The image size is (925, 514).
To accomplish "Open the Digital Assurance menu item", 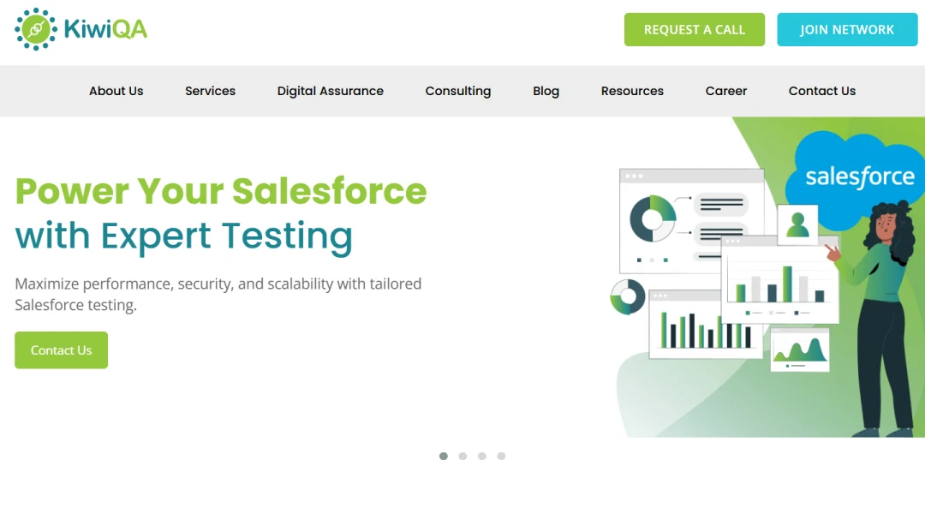I will click(330, 91).
